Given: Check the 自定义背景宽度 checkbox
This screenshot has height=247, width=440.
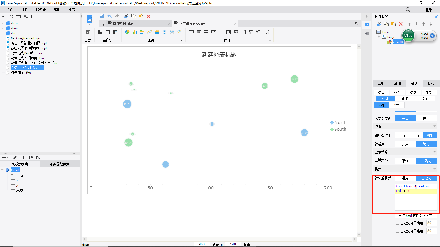Looking at the screenshot, I should pyautogui.click(x=397, y=223).
